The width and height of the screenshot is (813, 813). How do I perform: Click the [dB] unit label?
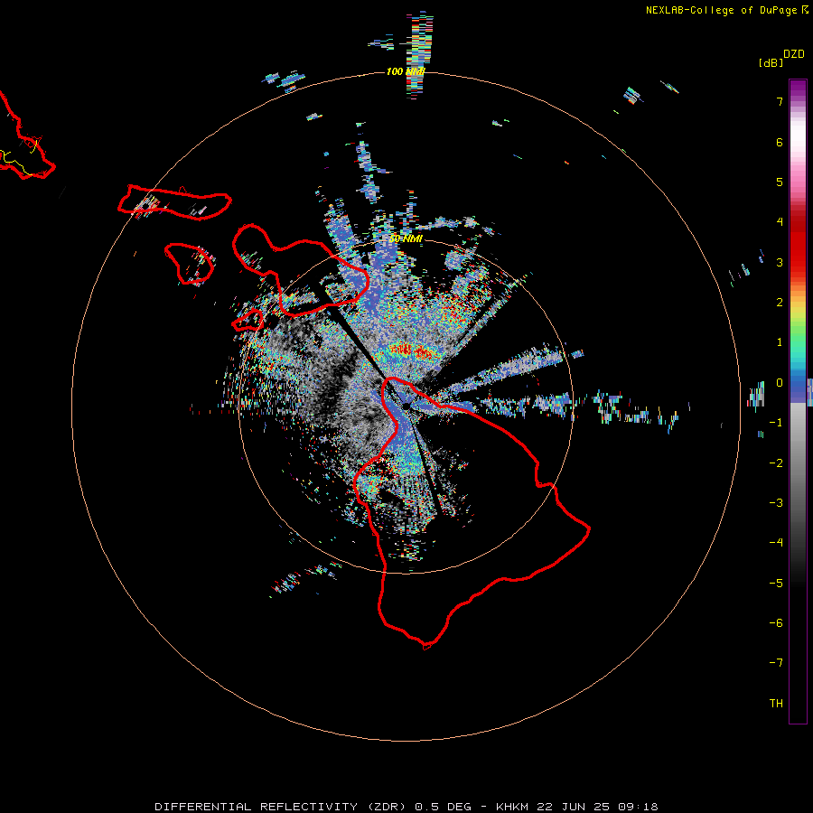point(771,62)
